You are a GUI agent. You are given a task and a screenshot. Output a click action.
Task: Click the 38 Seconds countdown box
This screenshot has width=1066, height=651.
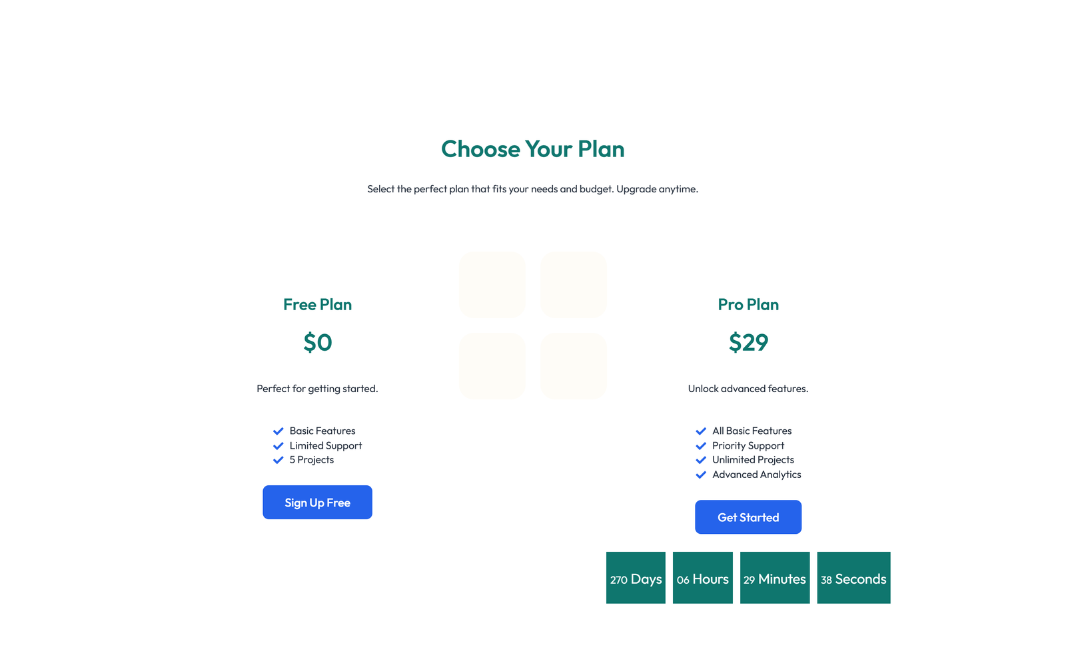pos(853,578)
